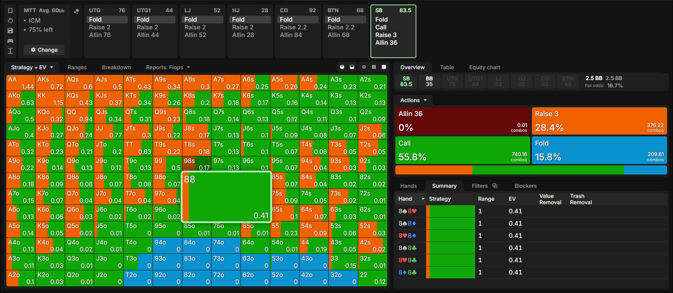Screen dimensions: 673x293
Task: Click the Pot odds 16.7% value
Action: click(x=615, y=86)
